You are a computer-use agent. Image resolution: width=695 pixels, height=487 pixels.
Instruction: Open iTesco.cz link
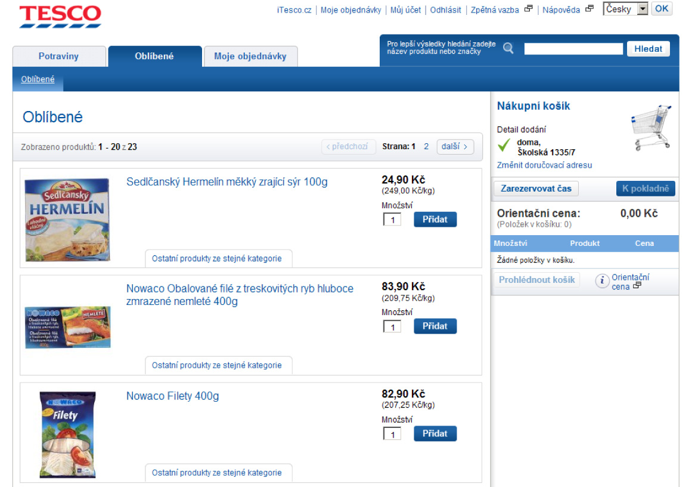point(294,10)
